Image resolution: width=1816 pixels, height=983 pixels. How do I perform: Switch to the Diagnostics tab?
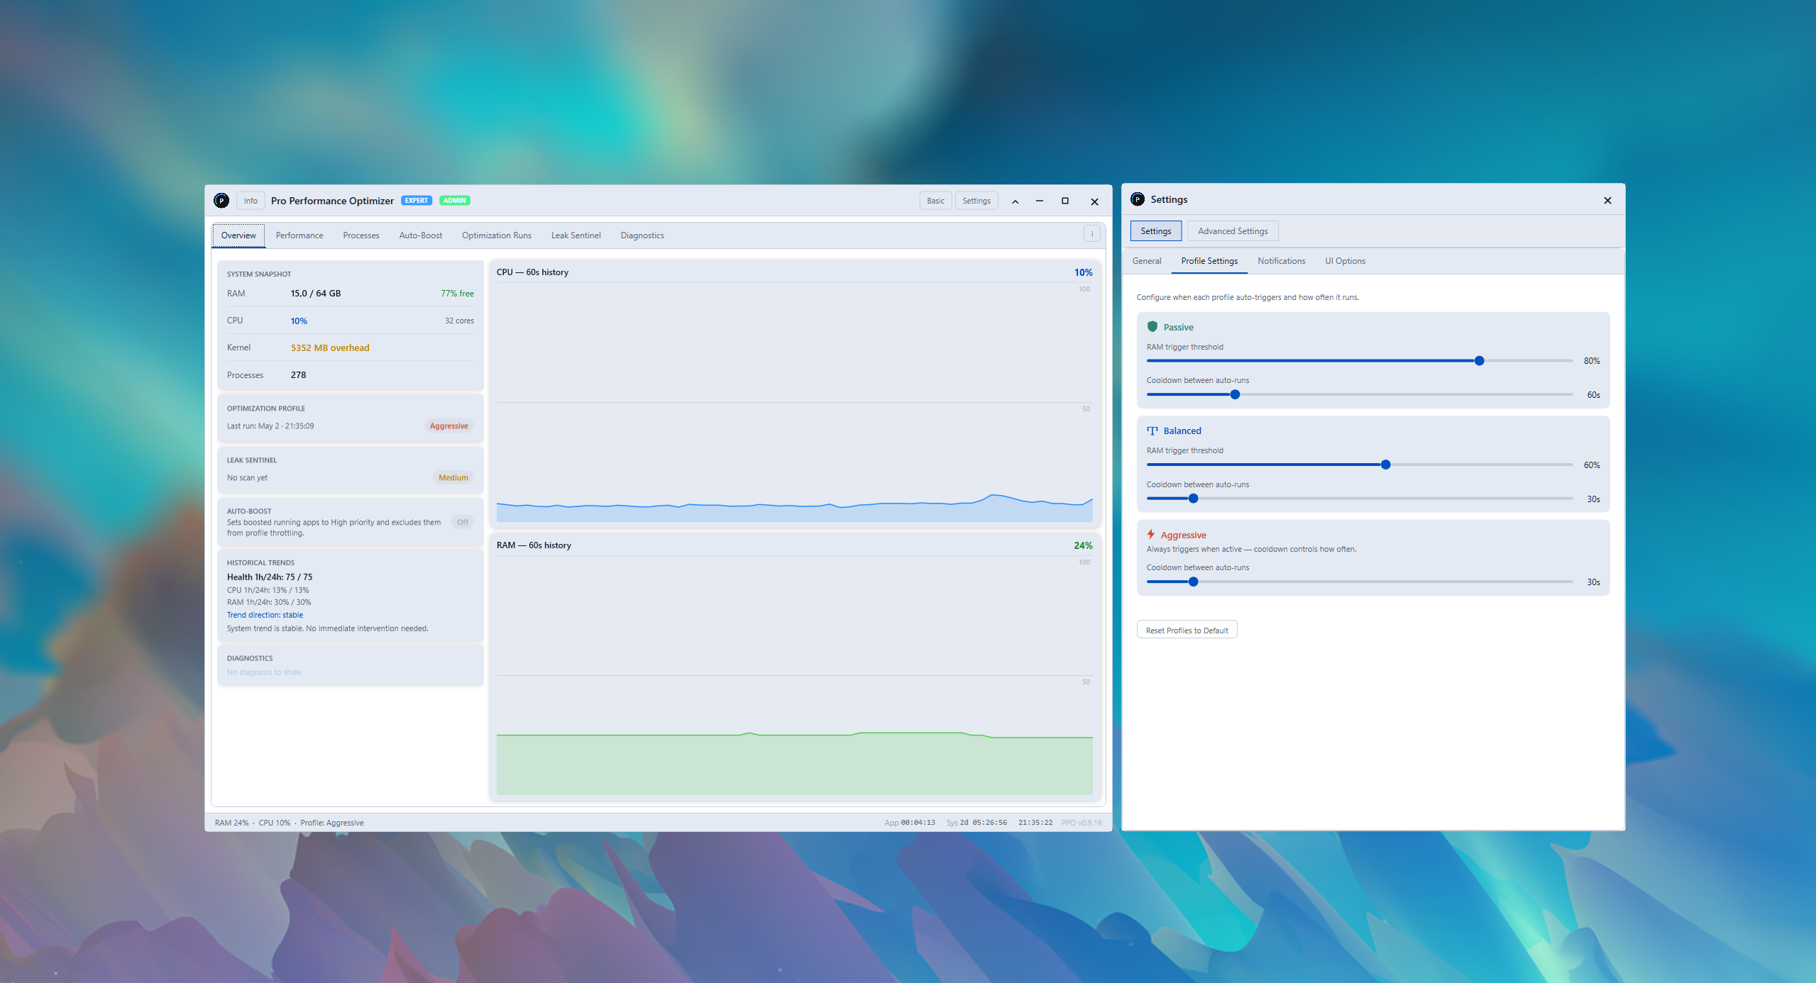click(x=642, y=235)
